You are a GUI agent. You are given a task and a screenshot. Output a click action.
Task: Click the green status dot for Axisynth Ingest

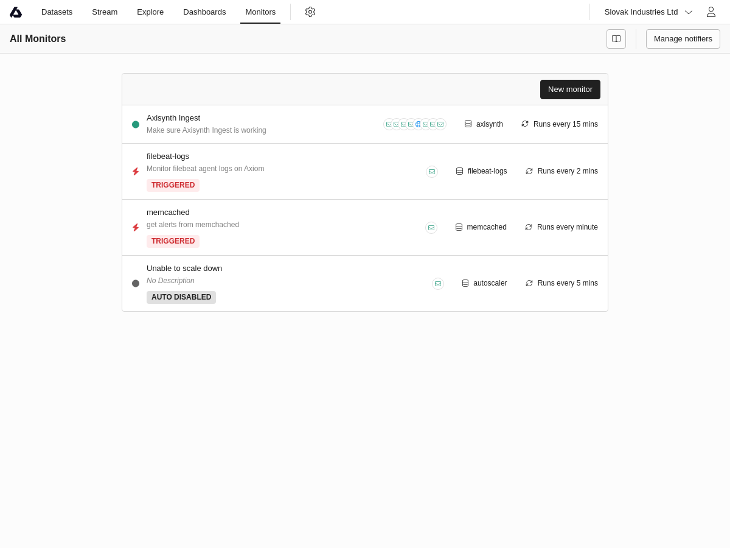(136, 125)
